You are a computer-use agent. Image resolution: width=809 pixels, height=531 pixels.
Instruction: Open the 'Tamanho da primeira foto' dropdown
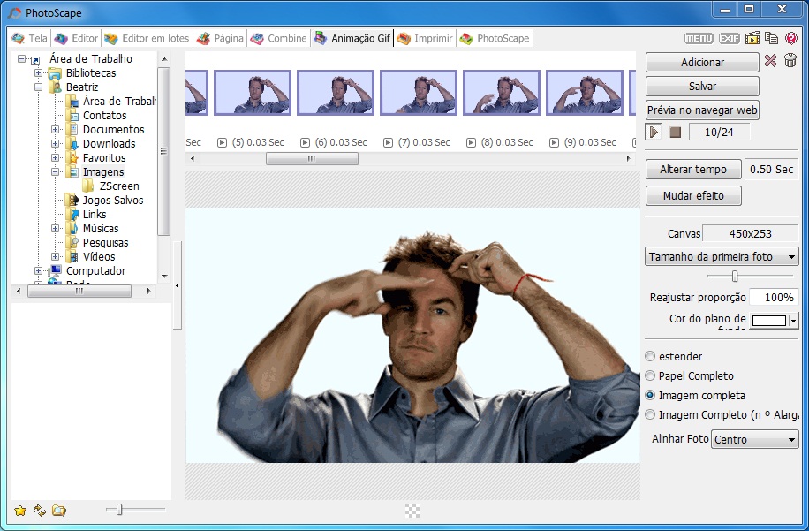722,257
